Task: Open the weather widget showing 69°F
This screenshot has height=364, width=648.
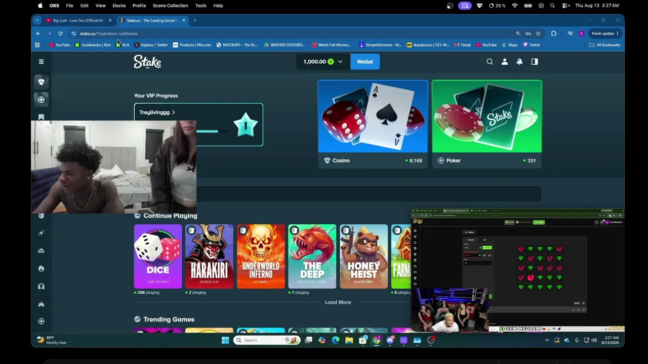Action: [52, 340]
